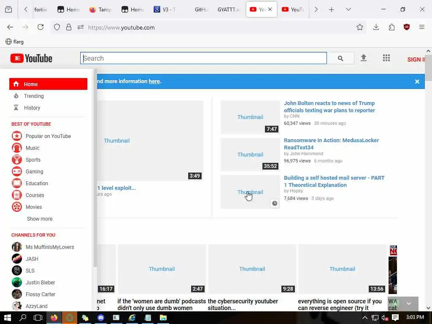The image size is (432, 324).
Task: Select Home in the sidebar
Action: [x=48, y=84]
